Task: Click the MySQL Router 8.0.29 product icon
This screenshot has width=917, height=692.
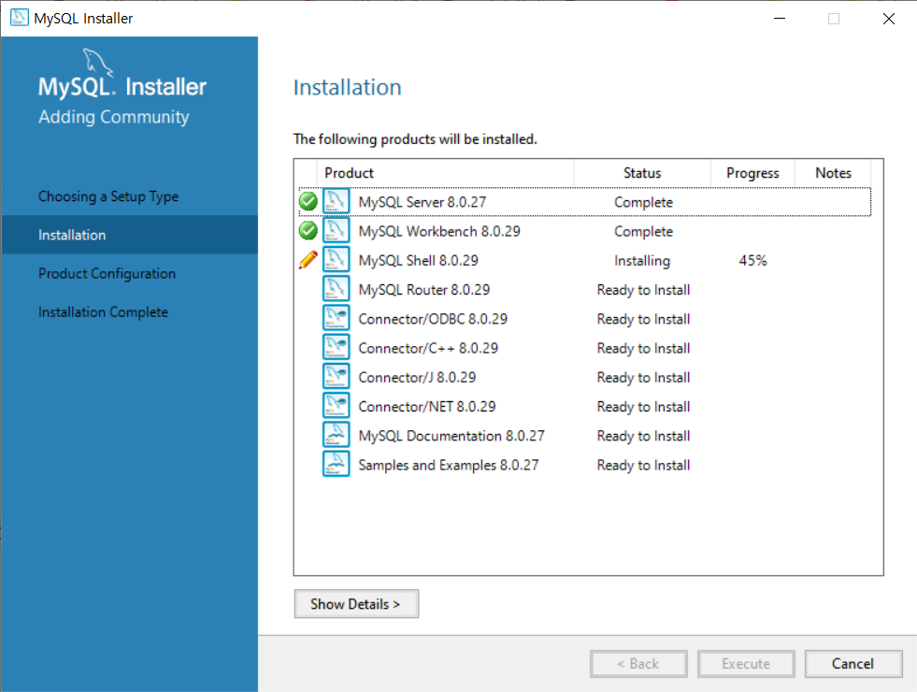Action: [x=337, y=290]
